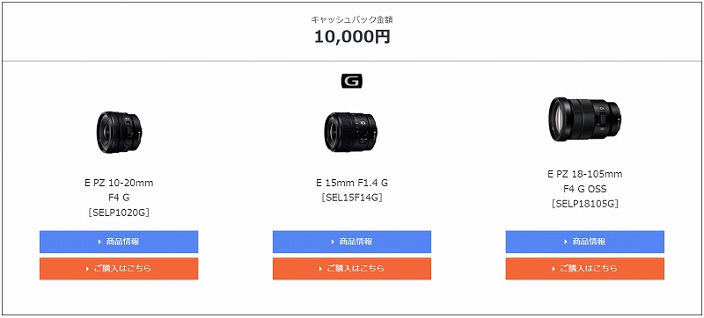The image size is (704, 318).
Task: Click ご購入はこちら for SEL15F14G lens
Action: [352, 269]
